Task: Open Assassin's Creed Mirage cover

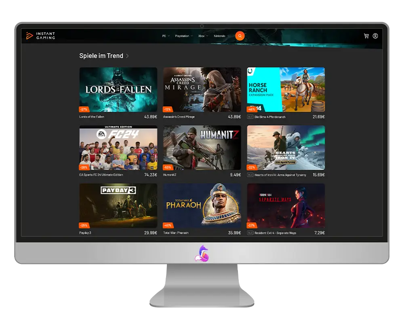Action: tap(202, 90)
